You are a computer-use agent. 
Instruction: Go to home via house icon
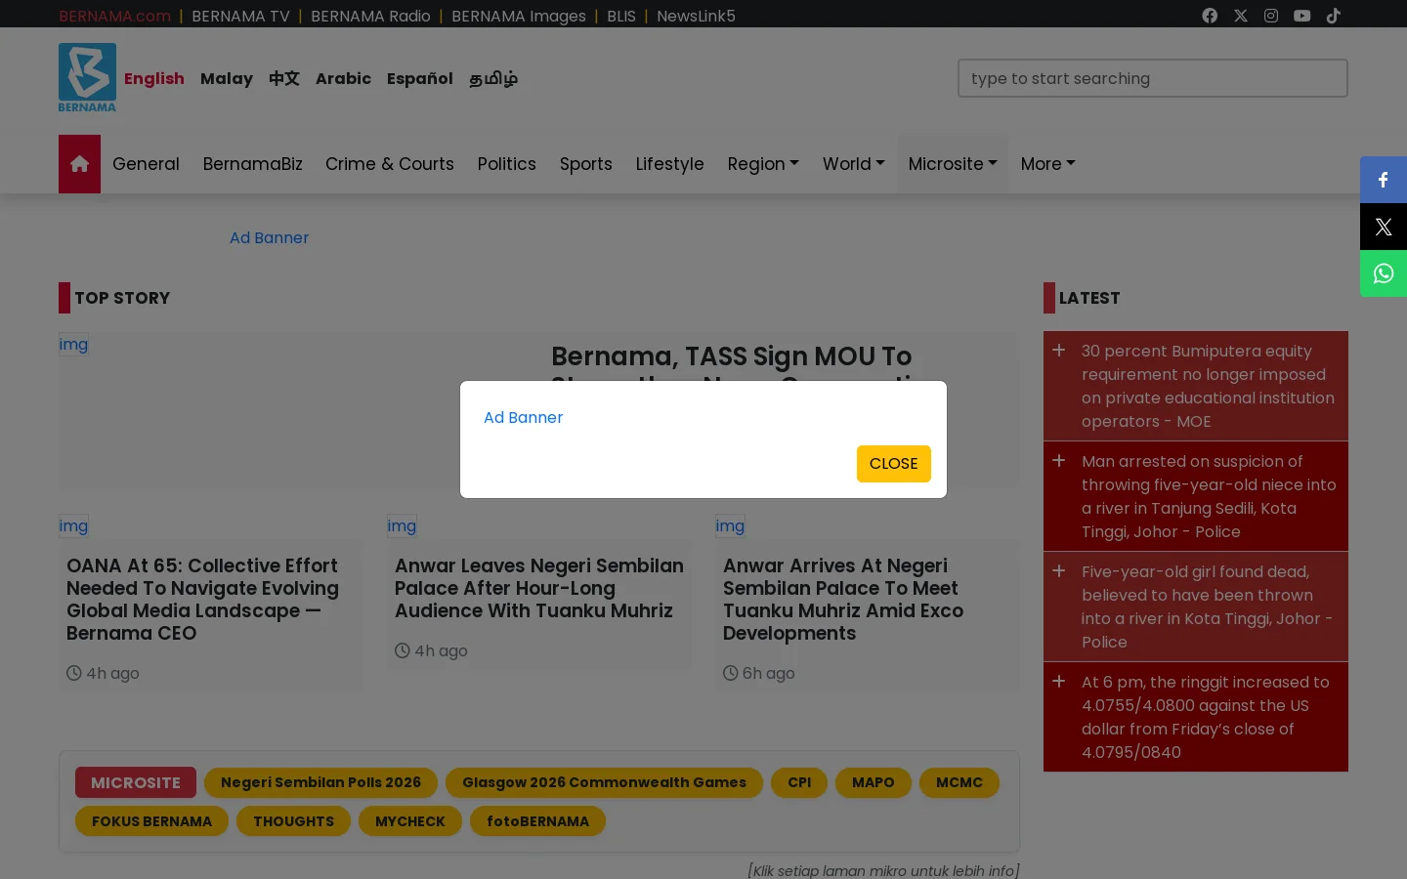tap(79, 164)
